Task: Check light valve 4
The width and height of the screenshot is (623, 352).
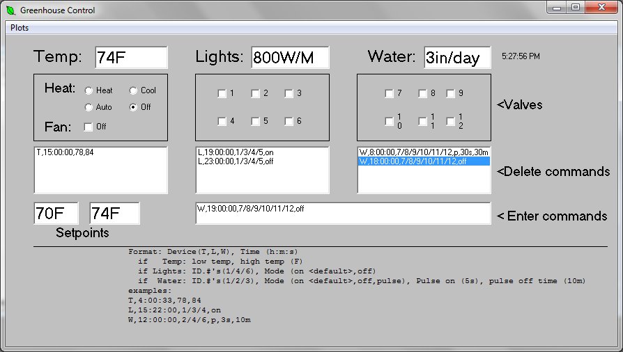Action: [x=222, y=122]
